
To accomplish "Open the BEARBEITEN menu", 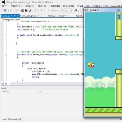I will [16, 6].
